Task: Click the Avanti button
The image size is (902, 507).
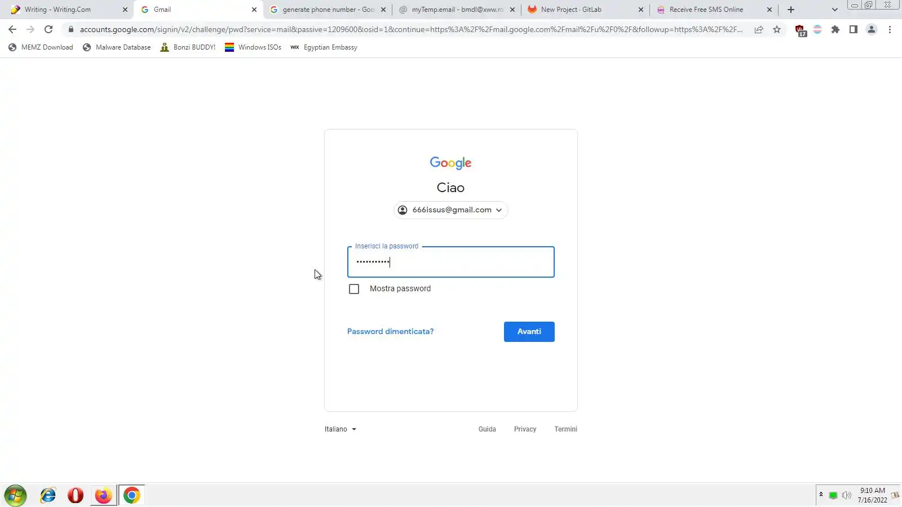Action: (529, 332)
